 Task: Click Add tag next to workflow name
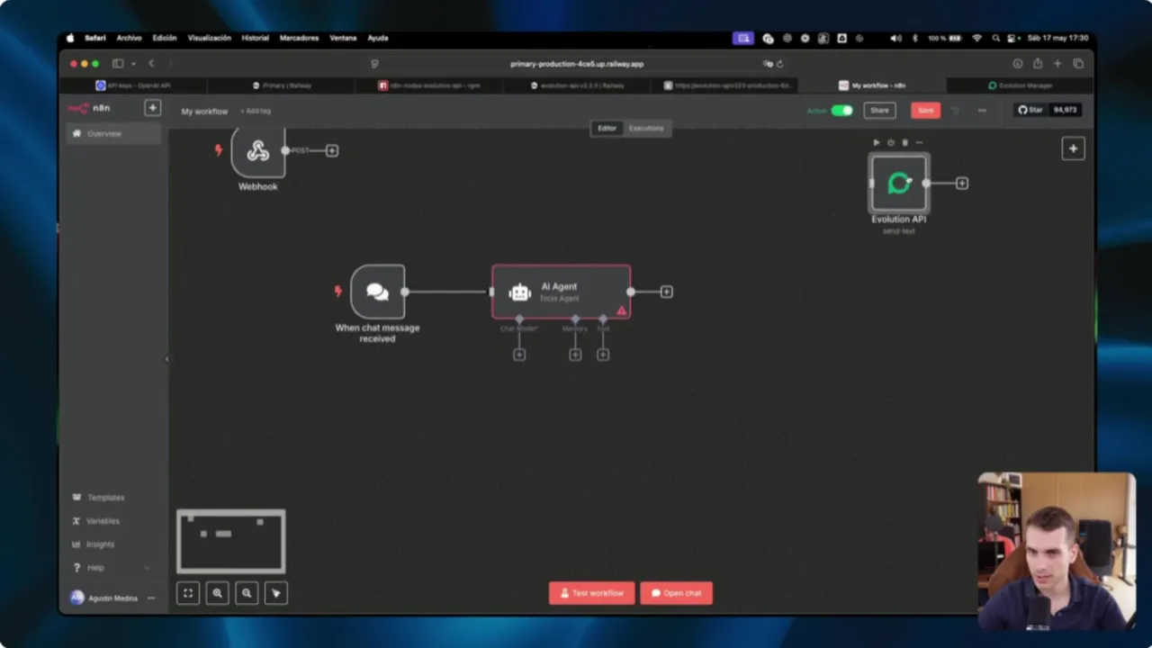[256, 112]
